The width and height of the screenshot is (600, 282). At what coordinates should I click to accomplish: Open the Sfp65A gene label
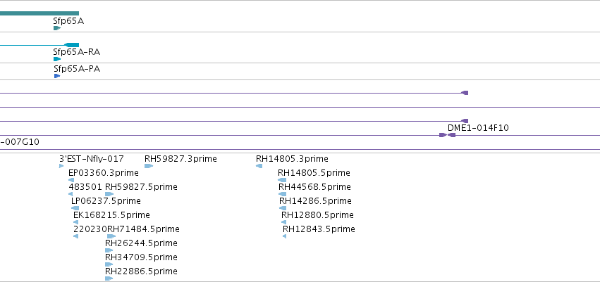point(68,21)
